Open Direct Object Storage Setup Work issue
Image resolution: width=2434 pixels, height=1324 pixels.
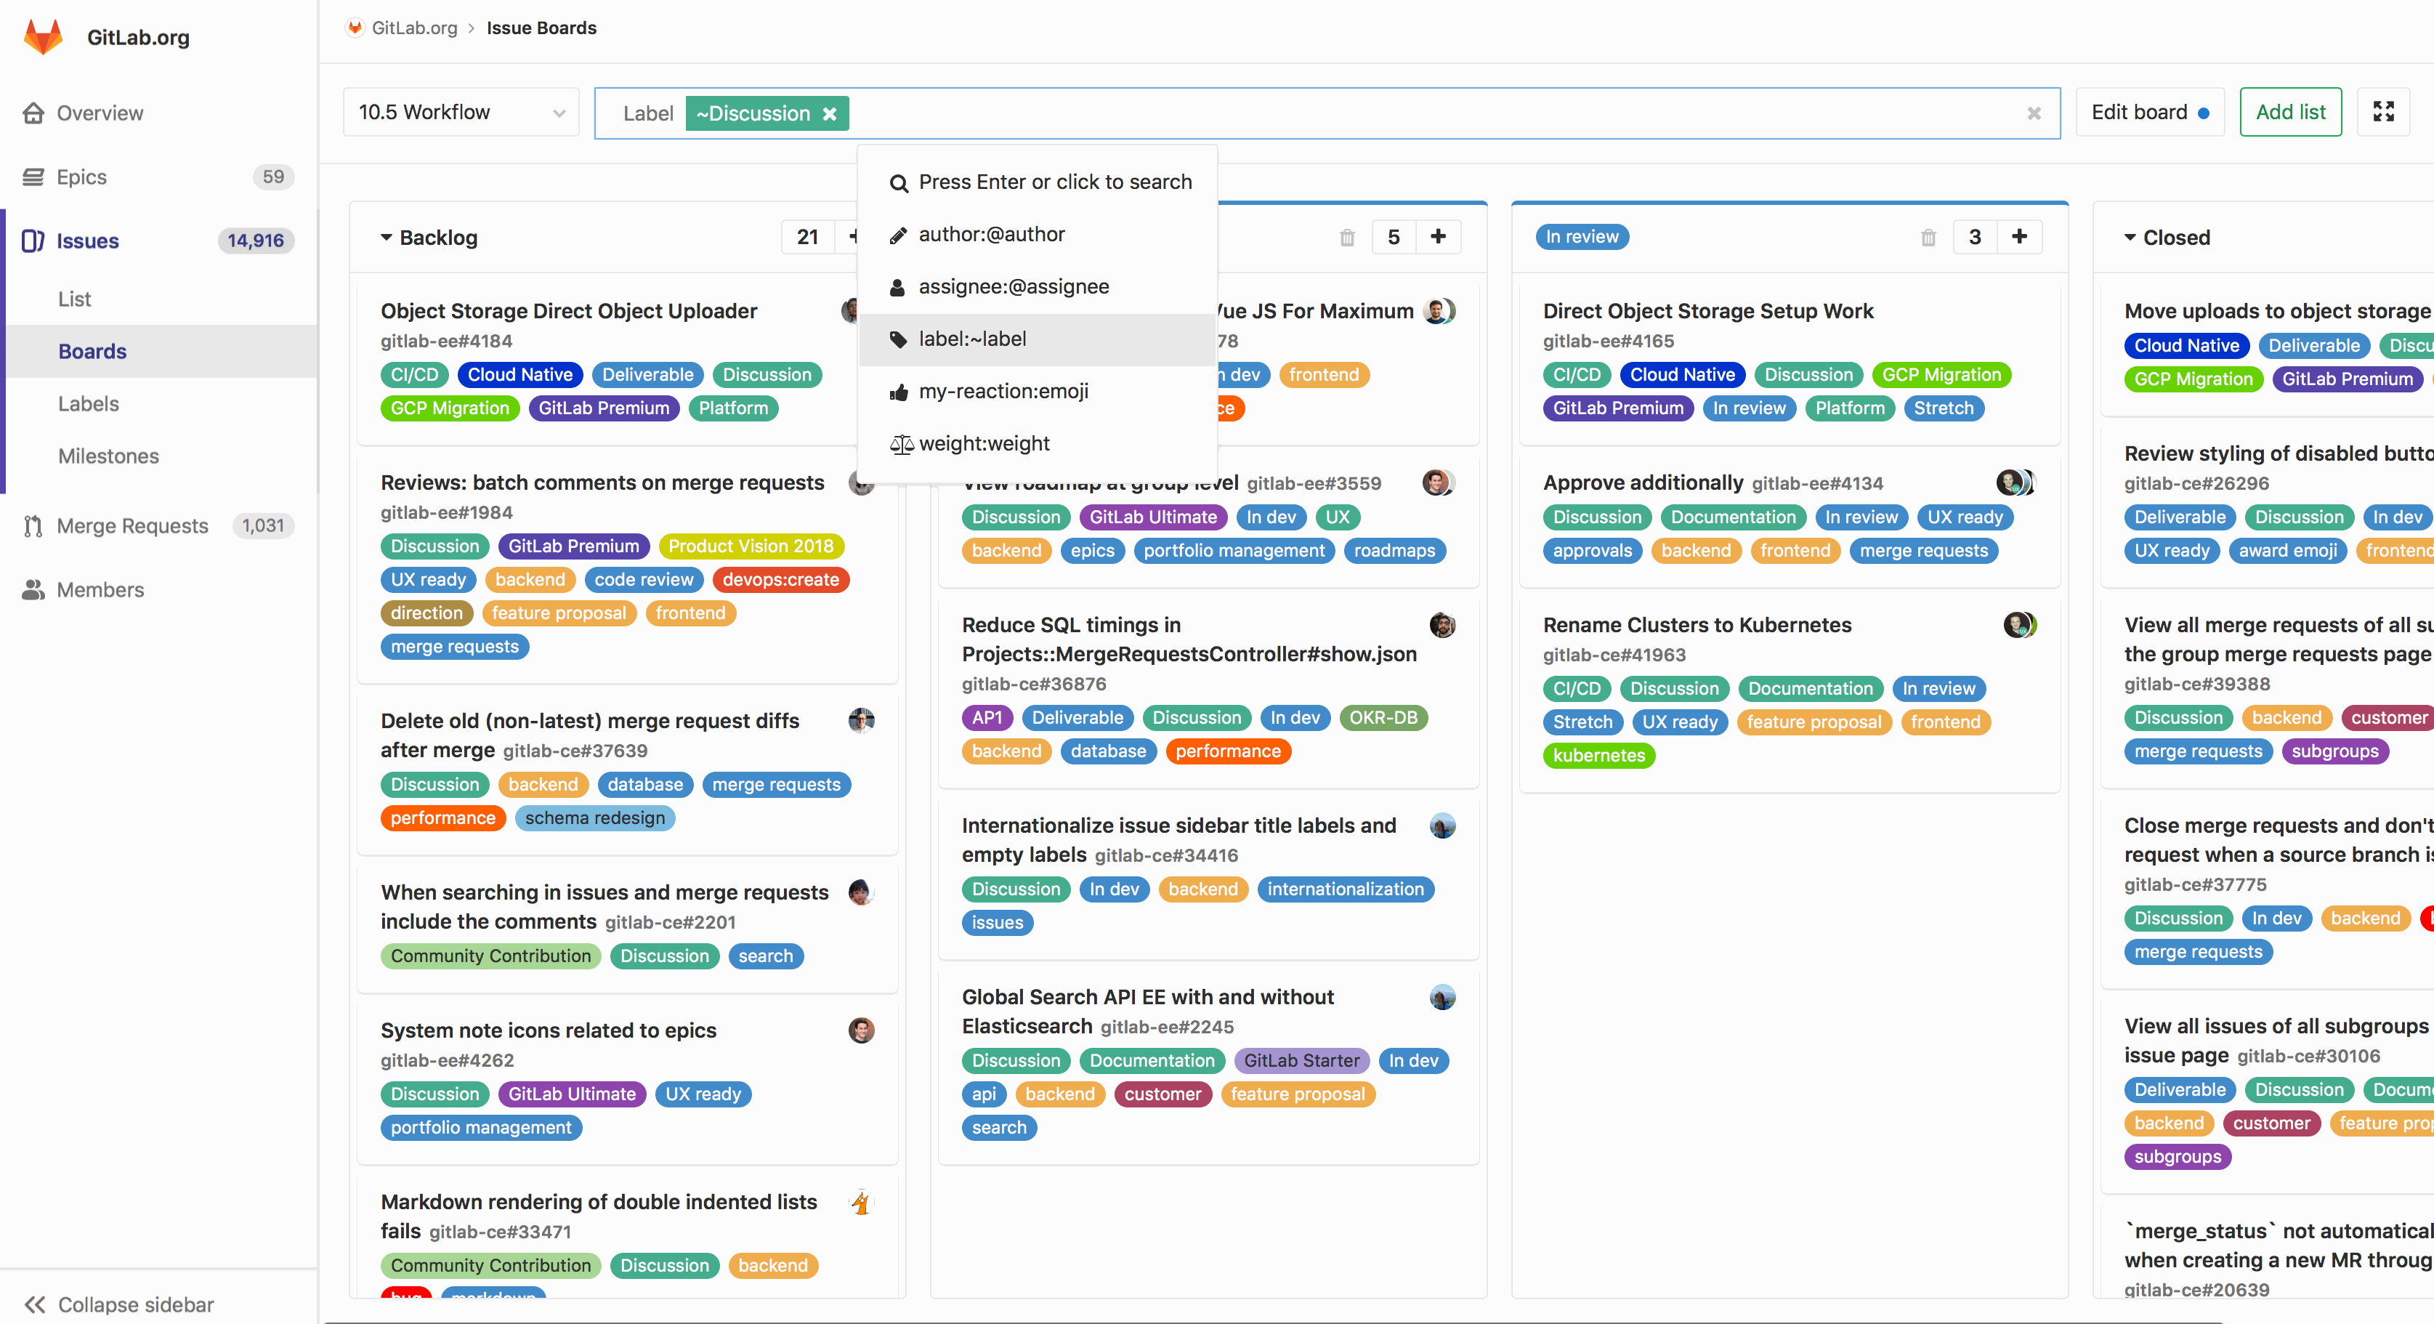coord(1708,311)
